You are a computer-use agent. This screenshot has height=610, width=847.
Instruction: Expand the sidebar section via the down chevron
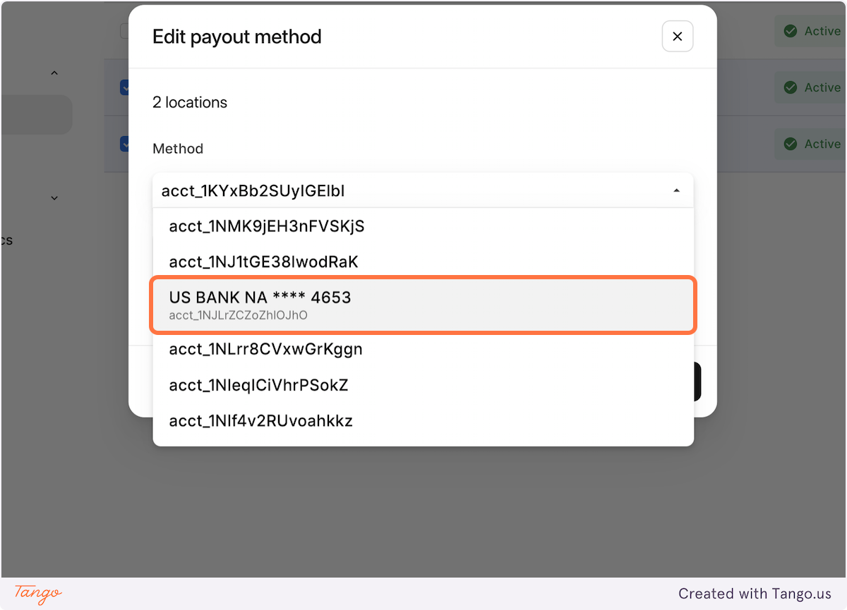click(x=54, y=198)
